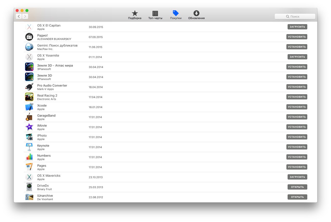Install Xcode with Установить button
This screenshot has width=331, height=222.
(x=297, y=107)
